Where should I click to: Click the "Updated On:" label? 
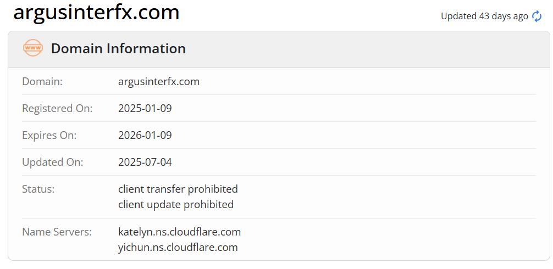(52, 162)
